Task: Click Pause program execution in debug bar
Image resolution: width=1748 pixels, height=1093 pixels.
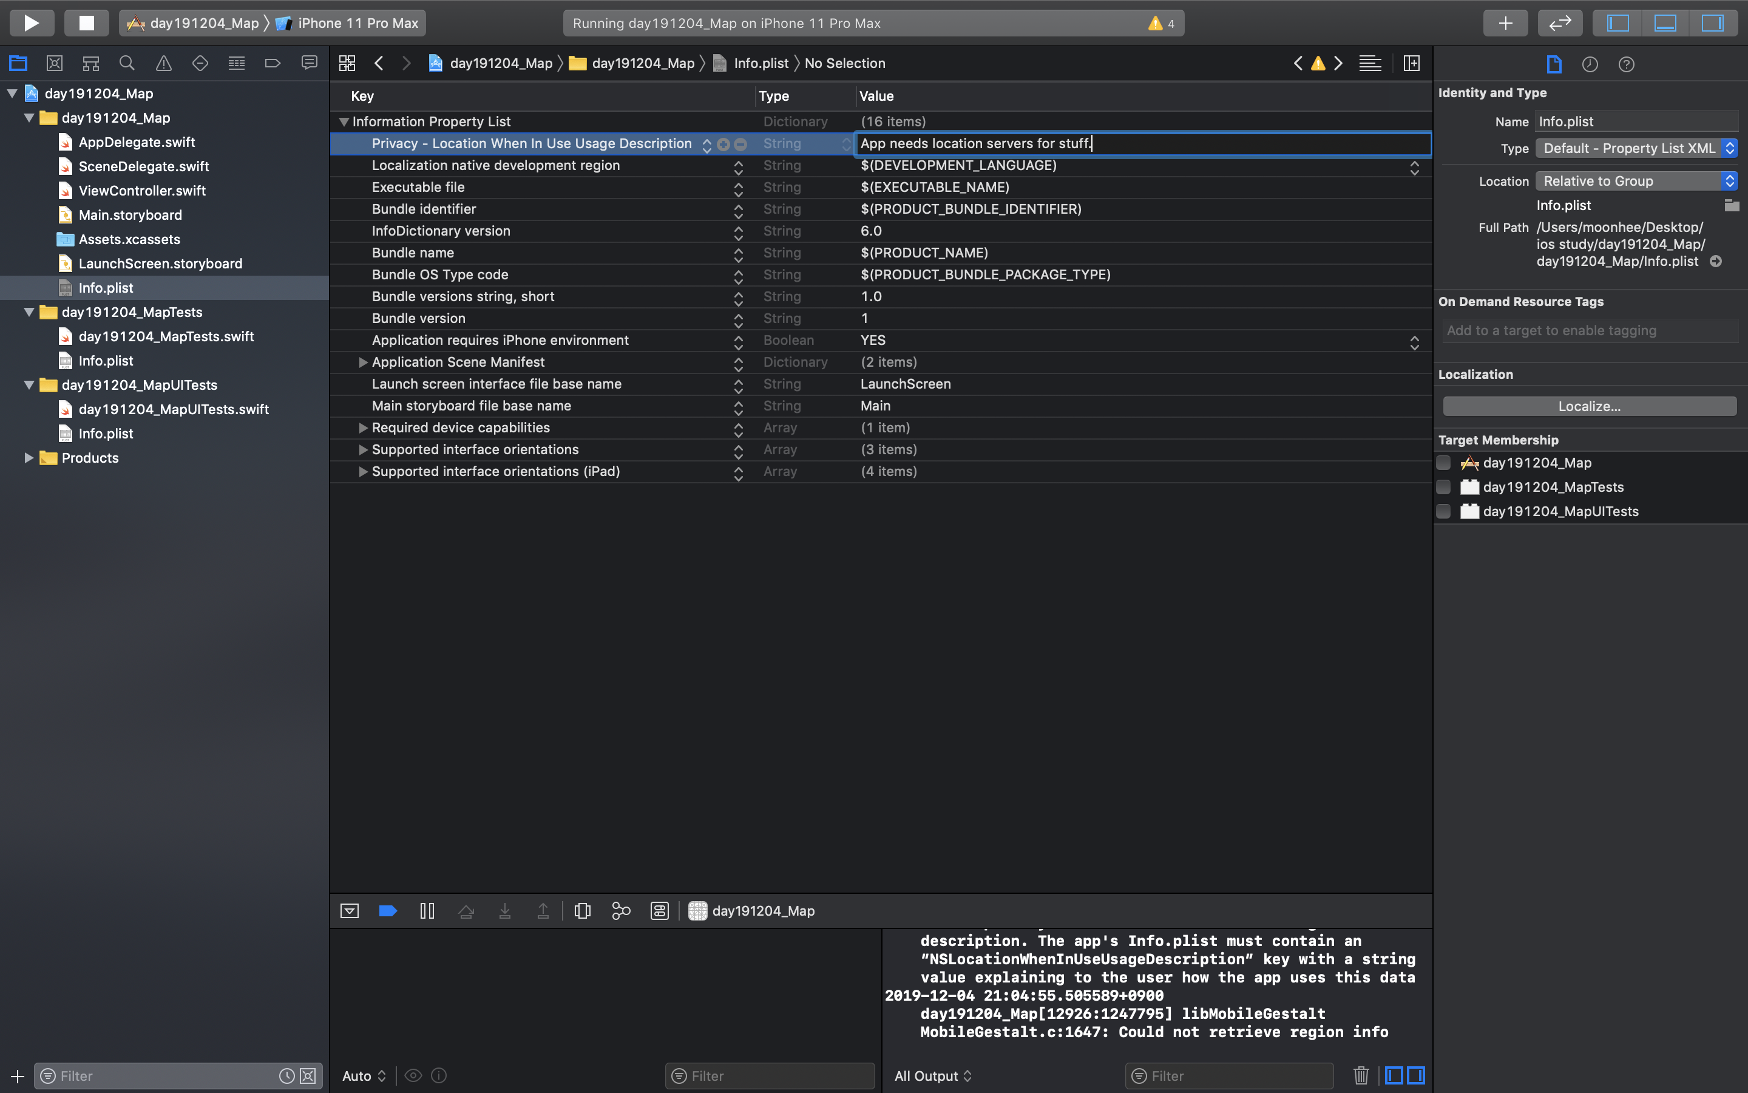Action: tap(427, 911)
